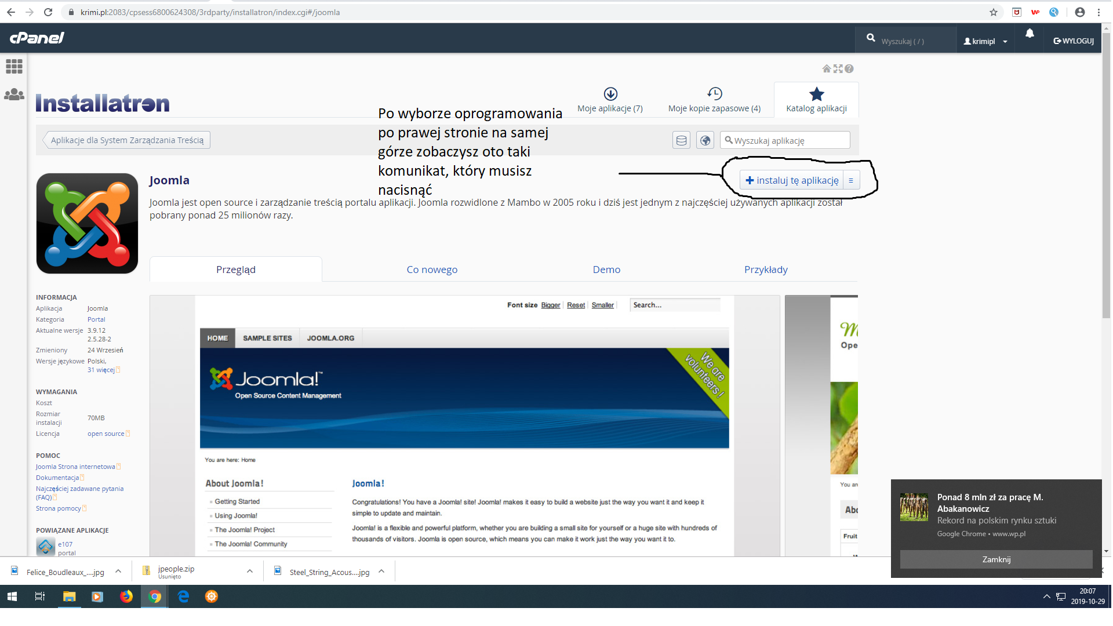Open cPanel notifications bell
This screenshot has width=1113, height=626.
(x=1030, y=34)
